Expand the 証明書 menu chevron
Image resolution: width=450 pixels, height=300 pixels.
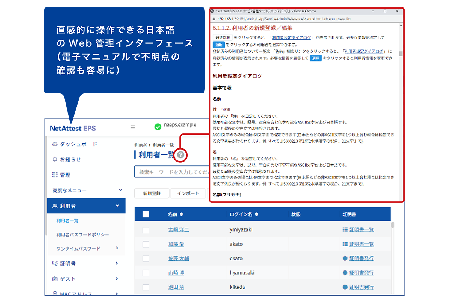117,263
